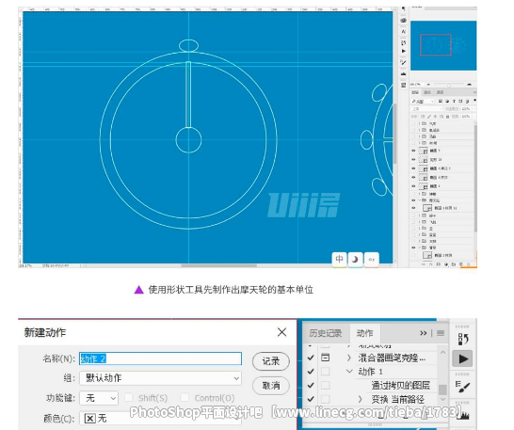Click the new adjustment layer icon below the layers list
The height and width of the screenshot is (430, 514).
[446, 264]
